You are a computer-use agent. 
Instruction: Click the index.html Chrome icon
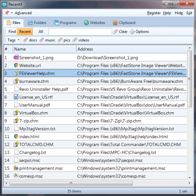pos(16,137)
